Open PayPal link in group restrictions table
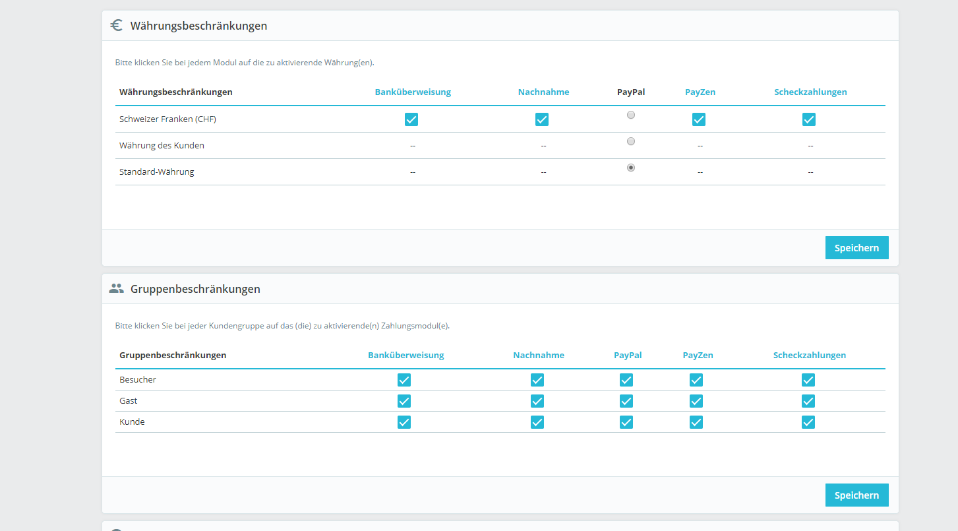Screen dimensions: 958x531 click(x=628, y=356)
